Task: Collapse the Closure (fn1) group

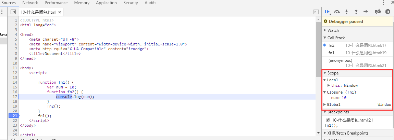Action: (x=325, y=92)
